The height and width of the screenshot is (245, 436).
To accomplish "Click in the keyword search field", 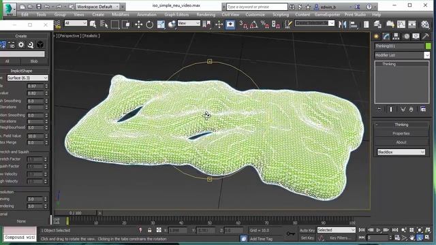I will tap(257, 7).
